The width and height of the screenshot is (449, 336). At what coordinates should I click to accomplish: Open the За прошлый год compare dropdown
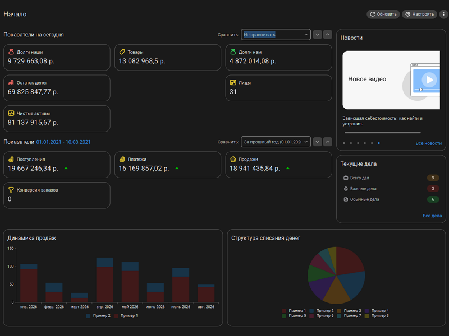(276, 142)
